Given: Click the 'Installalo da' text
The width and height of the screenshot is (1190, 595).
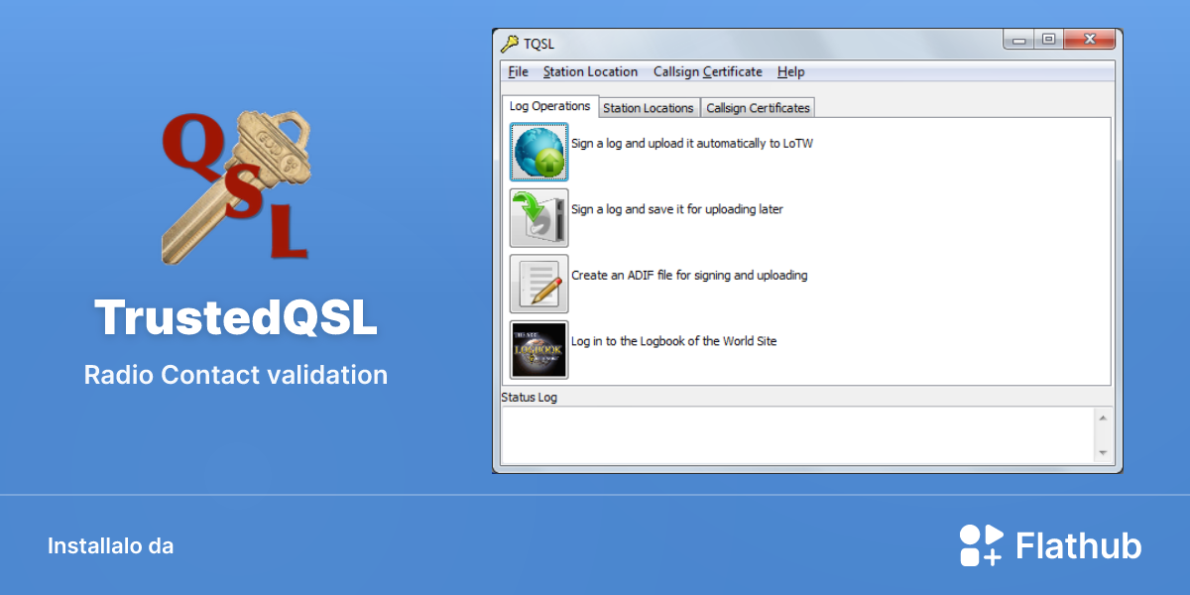Looking at the screenshot, I should 110,546.
